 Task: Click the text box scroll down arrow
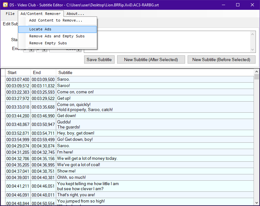(x=252, y=49)
